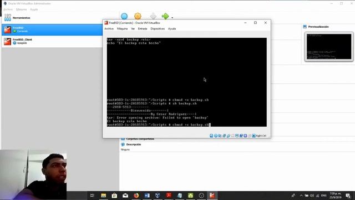Click the FreeBSD VM window title bar icon
Viewport: 355px width, 200px height.
click(106, 23)
